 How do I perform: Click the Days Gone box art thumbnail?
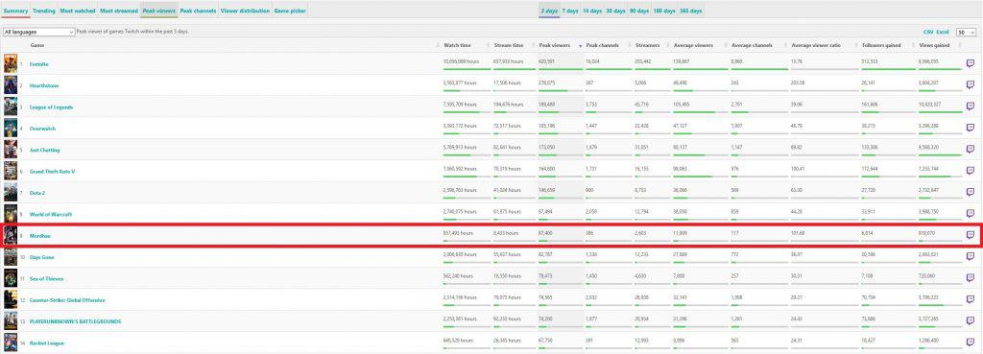(11, 257)
